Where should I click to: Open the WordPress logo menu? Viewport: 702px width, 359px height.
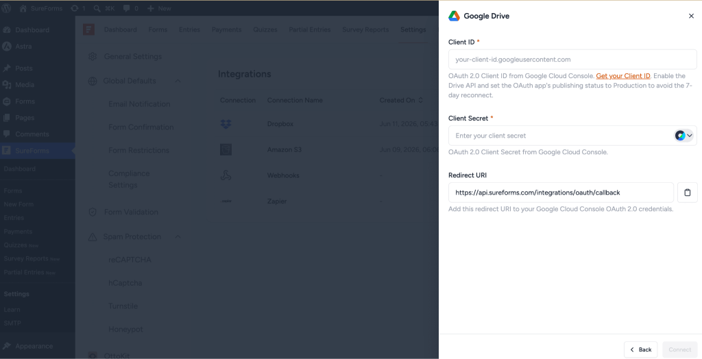point(8,8)
